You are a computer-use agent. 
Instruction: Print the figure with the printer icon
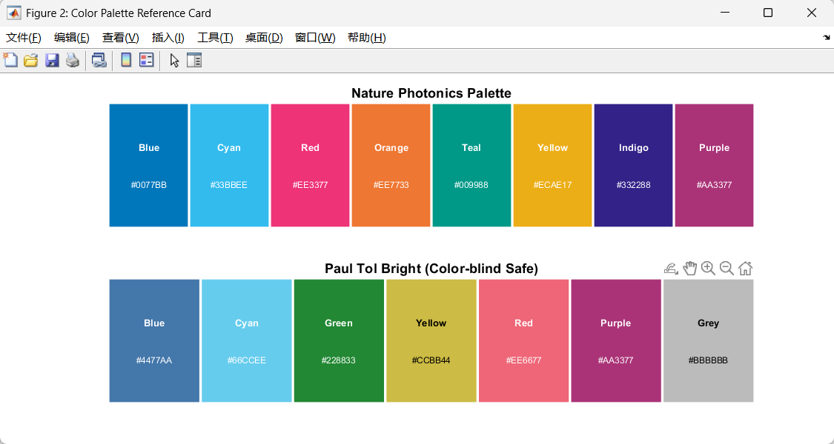tap(73, 60)
